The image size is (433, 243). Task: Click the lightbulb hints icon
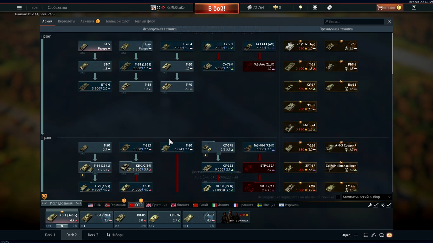[301, 8]
